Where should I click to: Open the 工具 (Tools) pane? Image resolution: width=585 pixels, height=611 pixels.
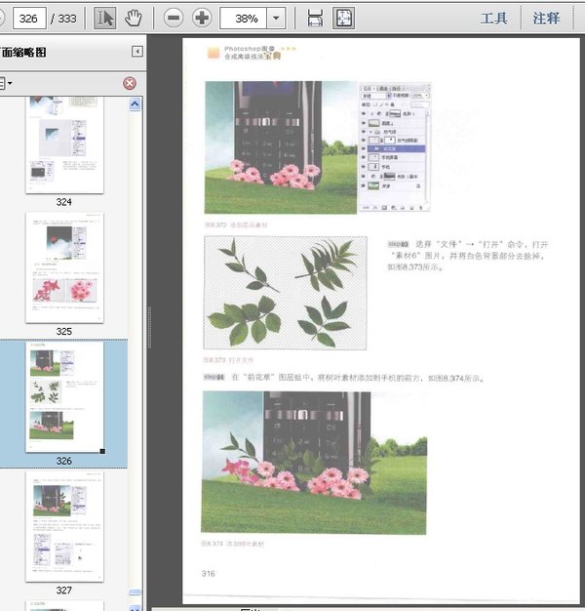pos(494,18)
